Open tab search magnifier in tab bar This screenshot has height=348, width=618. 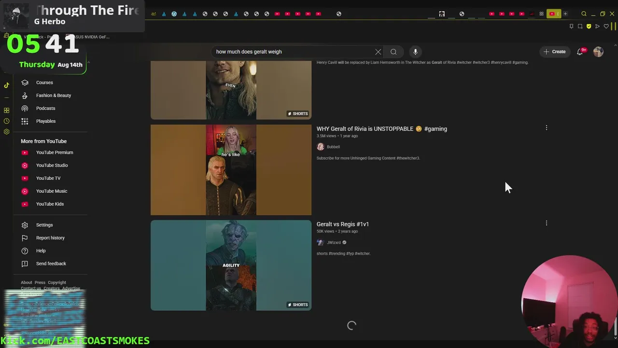click(584, 14)
